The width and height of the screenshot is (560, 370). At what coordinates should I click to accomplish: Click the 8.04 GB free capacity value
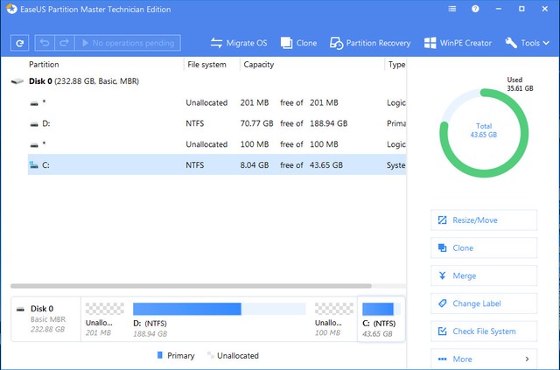(255, 165)
